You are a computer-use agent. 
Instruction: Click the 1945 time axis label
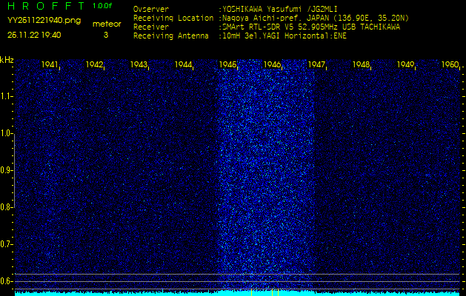click(x=227, y=64)
